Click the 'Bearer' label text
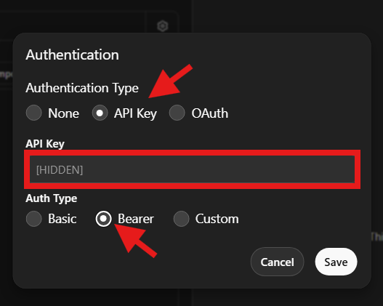 [x=136, y=219]
